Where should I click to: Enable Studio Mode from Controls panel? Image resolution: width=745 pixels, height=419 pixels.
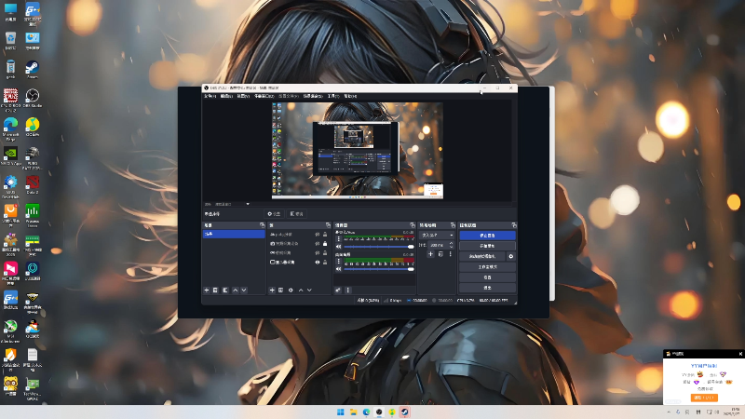[487, 267]
